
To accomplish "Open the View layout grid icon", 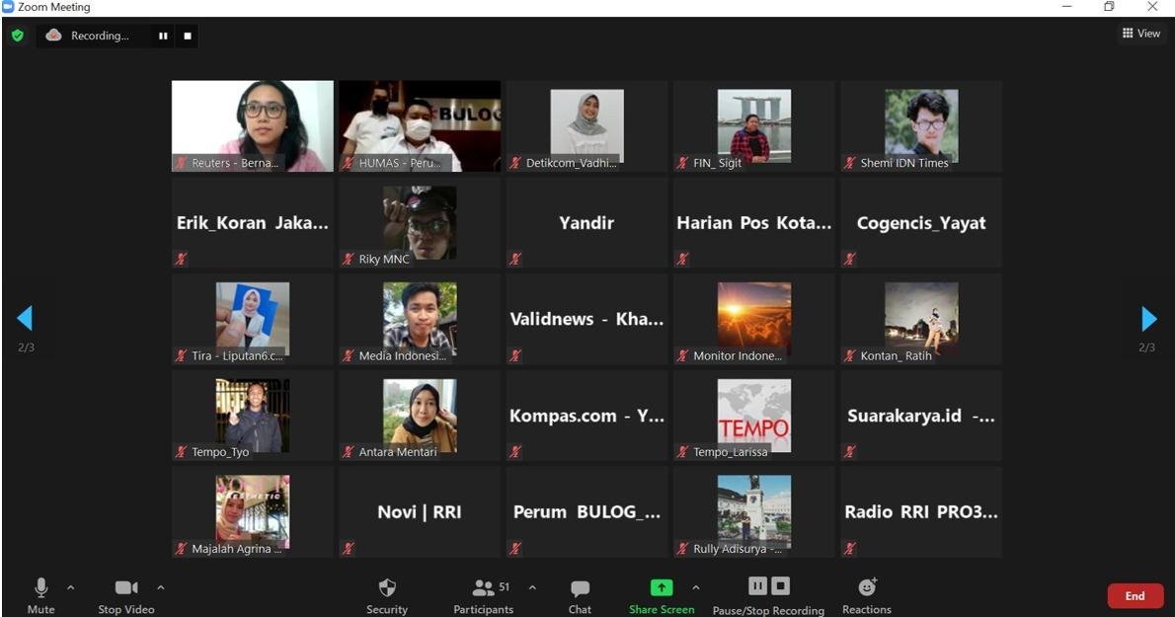I will (x=1127, y=33).
